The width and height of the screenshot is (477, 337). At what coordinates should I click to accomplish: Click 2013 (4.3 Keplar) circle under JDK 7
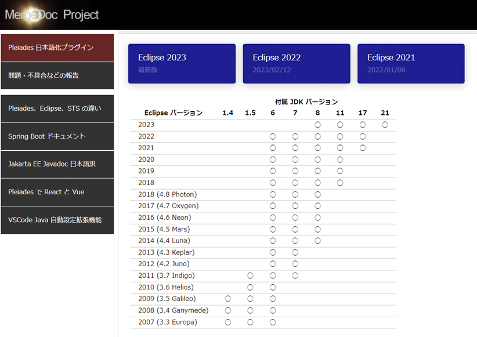tap(295, 252)
